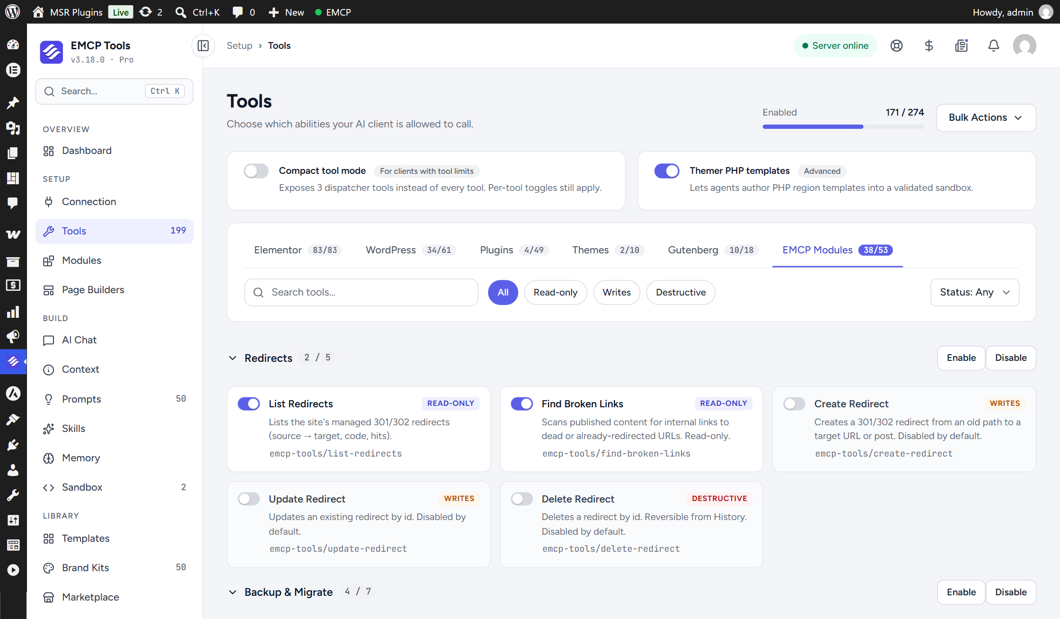Filter tools by Read-only
This screenshot has height=619, width=1060.
556,293
